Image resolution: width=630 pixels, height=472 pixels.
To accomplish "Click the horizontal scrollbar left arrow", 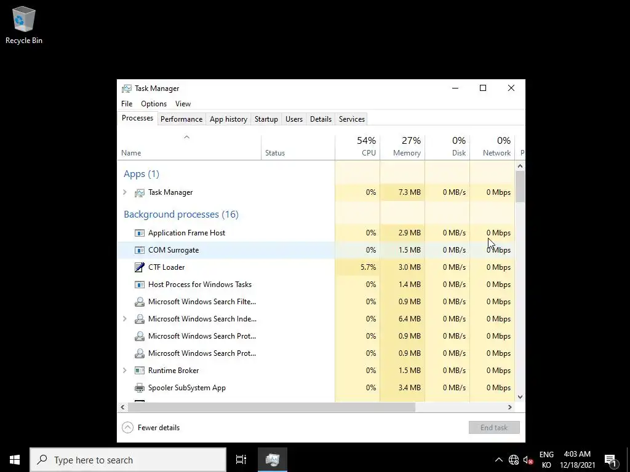I will 123,407.
